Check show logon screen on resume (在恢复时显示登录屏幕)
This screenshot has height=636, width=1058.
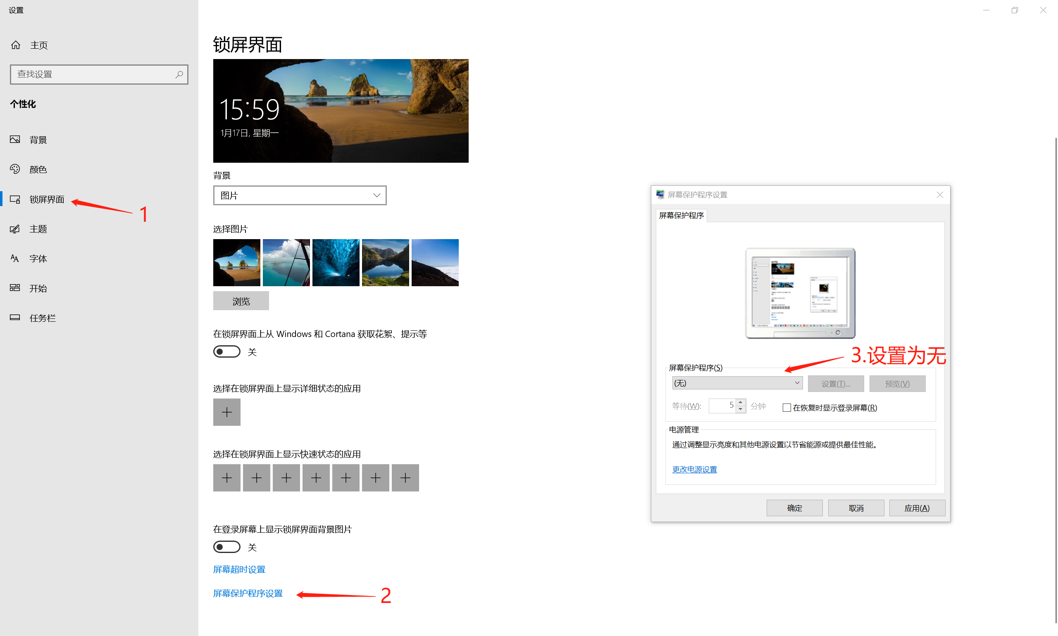tap(786, 408)
